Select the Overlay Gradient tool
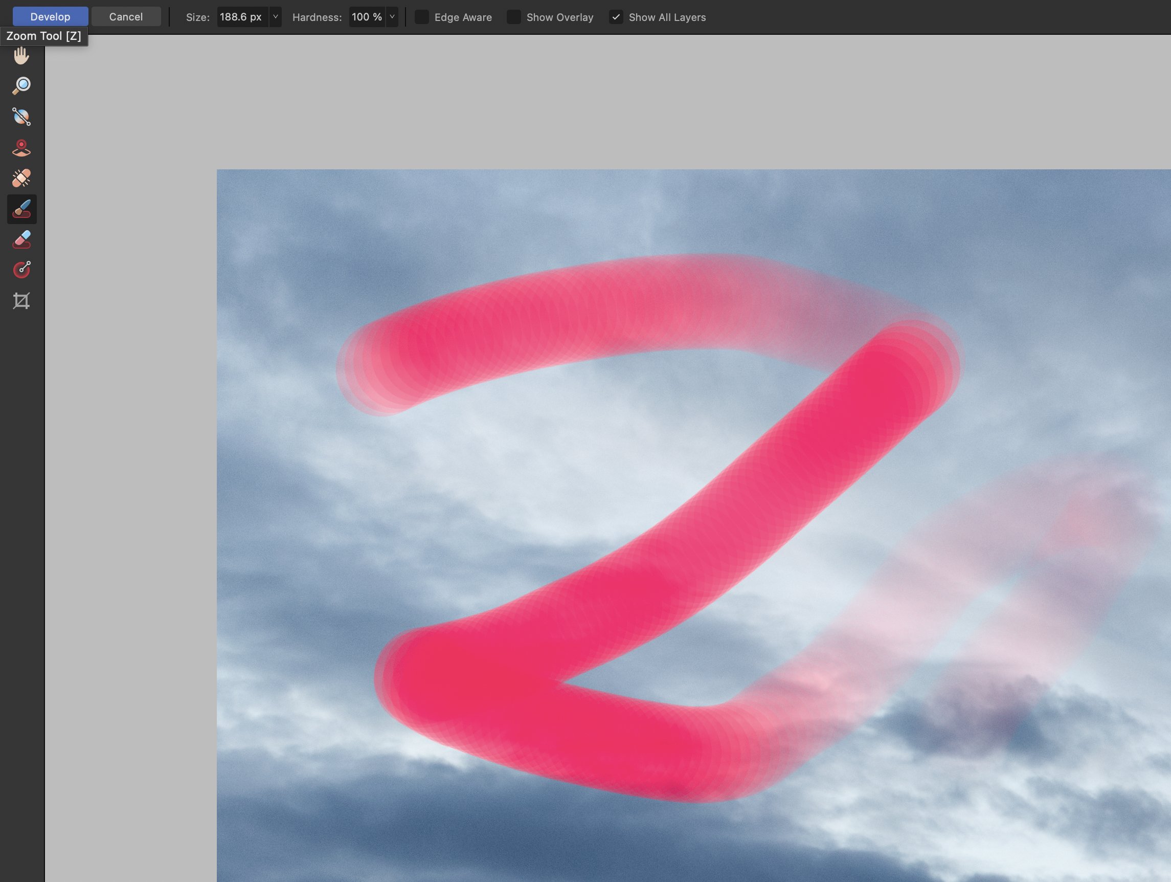The height and width of the screenshot is (882, 1171). pos(21,270)
